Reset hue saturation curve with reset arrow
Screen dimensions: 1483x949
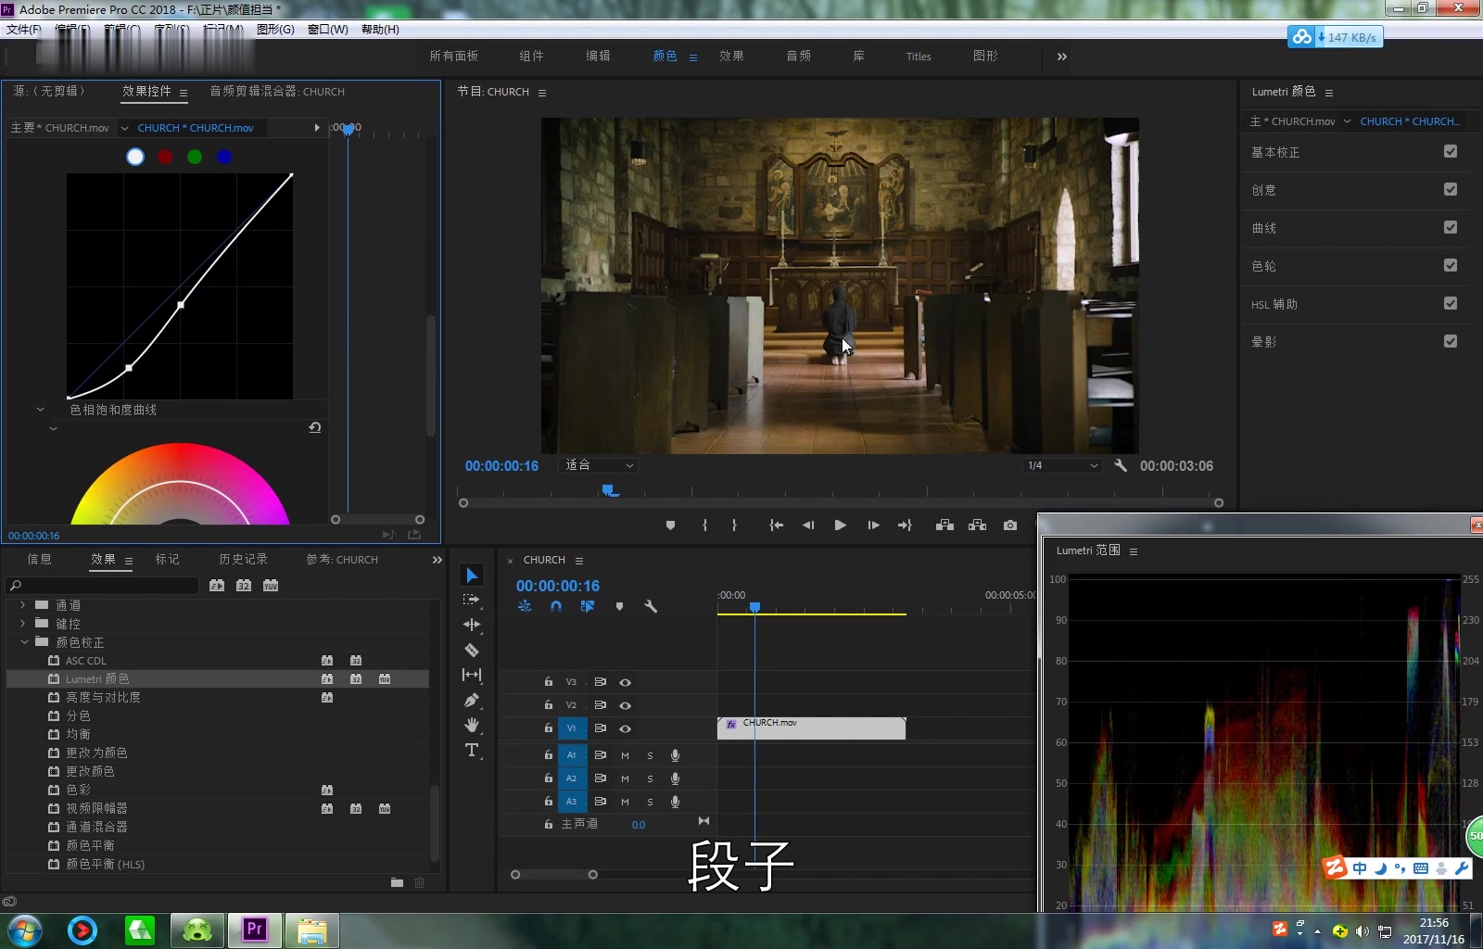(315, 427)
